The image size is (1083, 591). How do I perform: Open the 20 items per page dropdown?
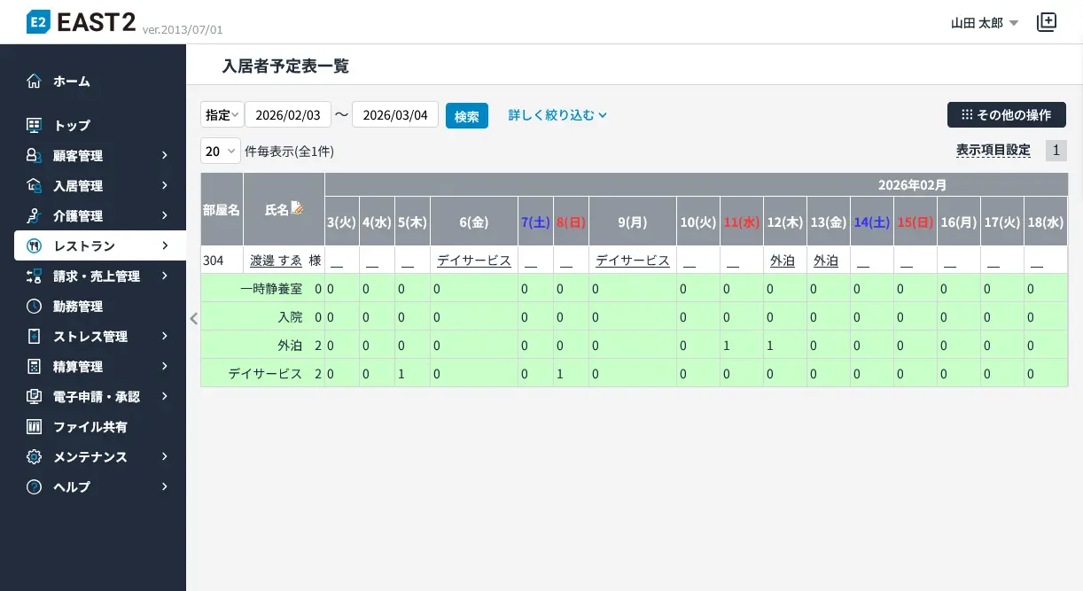(221, 152)
